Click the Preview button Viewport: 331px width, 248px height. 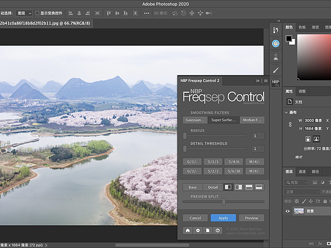pyautogui.click(x=251, y=218)
